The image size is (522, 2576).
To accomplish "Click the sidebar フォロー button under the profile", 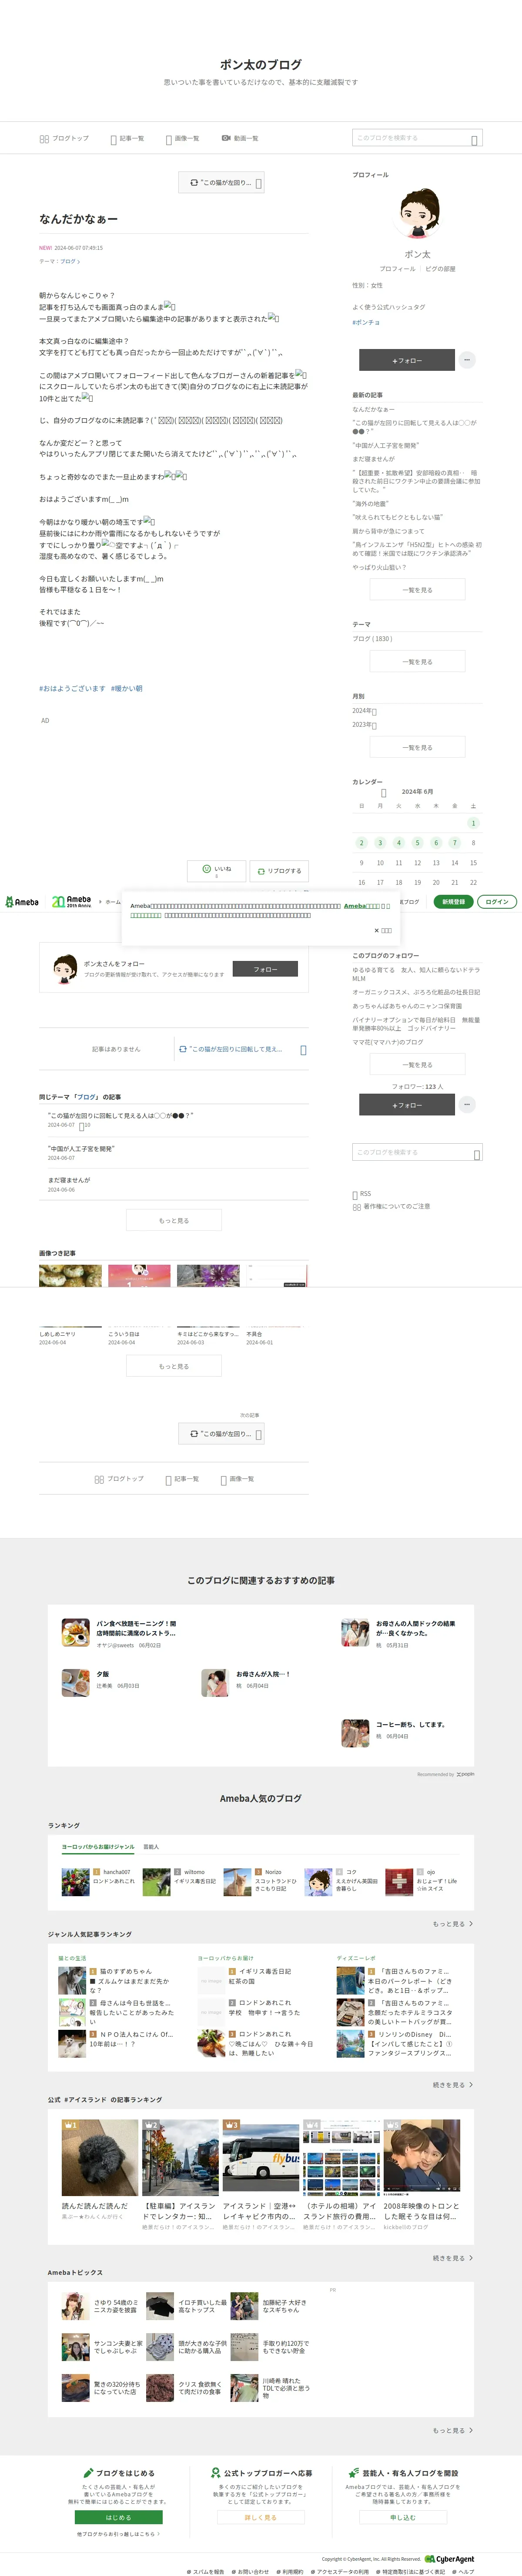I will [x=407, y=360].
